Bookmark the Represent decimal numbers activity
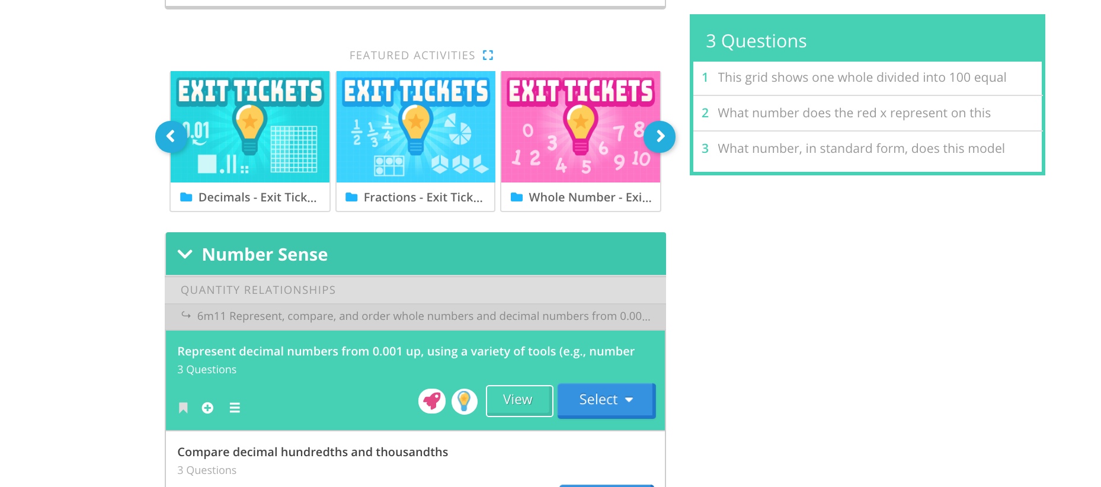The image size is (1101, 487). pyautogui.click(x=183, y=408)
